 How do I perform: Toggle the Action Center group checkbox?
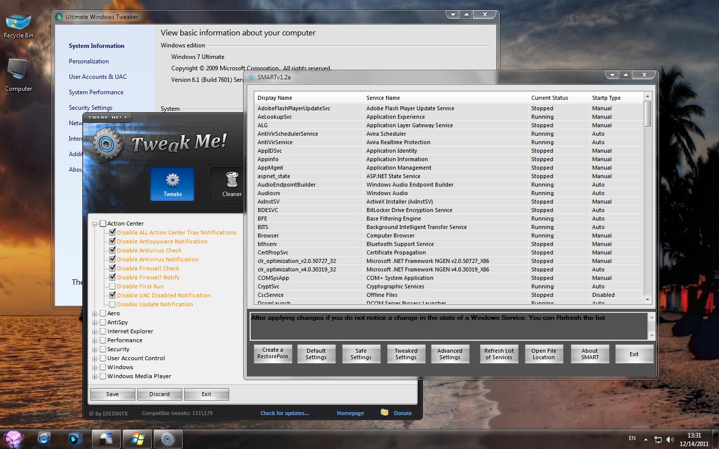(x=103, y=224)
